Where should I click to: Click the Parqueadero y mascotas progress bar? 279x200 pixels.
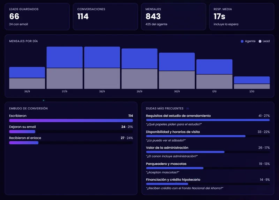pyautogui.click(x=208, y=168)
